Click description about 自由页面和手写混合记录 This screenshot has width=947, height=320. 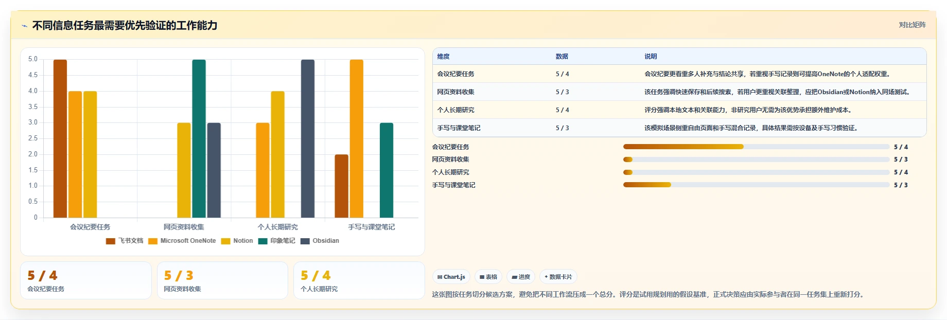[x=752, y=128]
